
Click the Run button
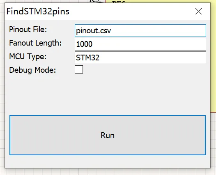pyautogui.click(x=108, y=135)
